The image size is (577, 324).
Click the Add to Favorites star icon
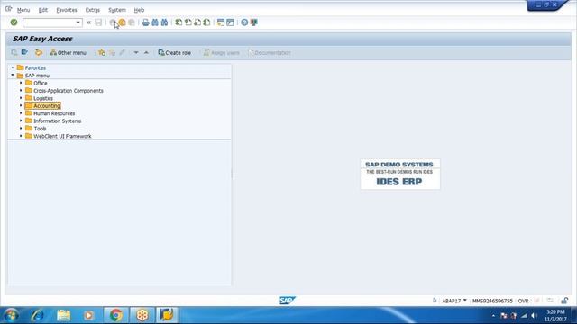[x=102, y=52]
